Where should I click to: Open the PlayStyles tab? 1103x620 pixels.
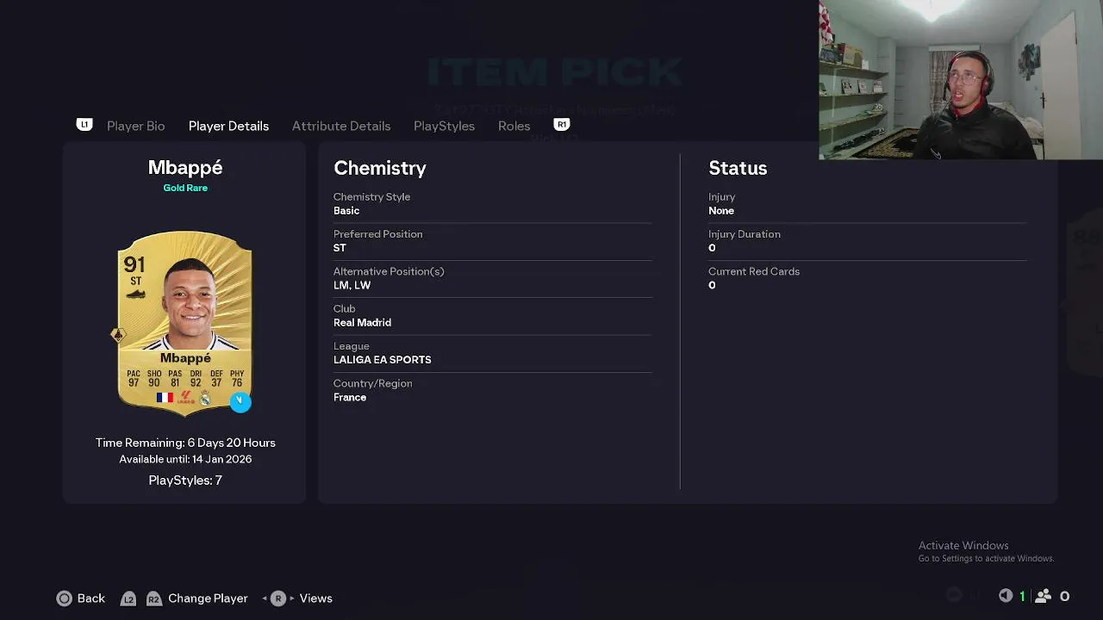click(x=444, y=126)
